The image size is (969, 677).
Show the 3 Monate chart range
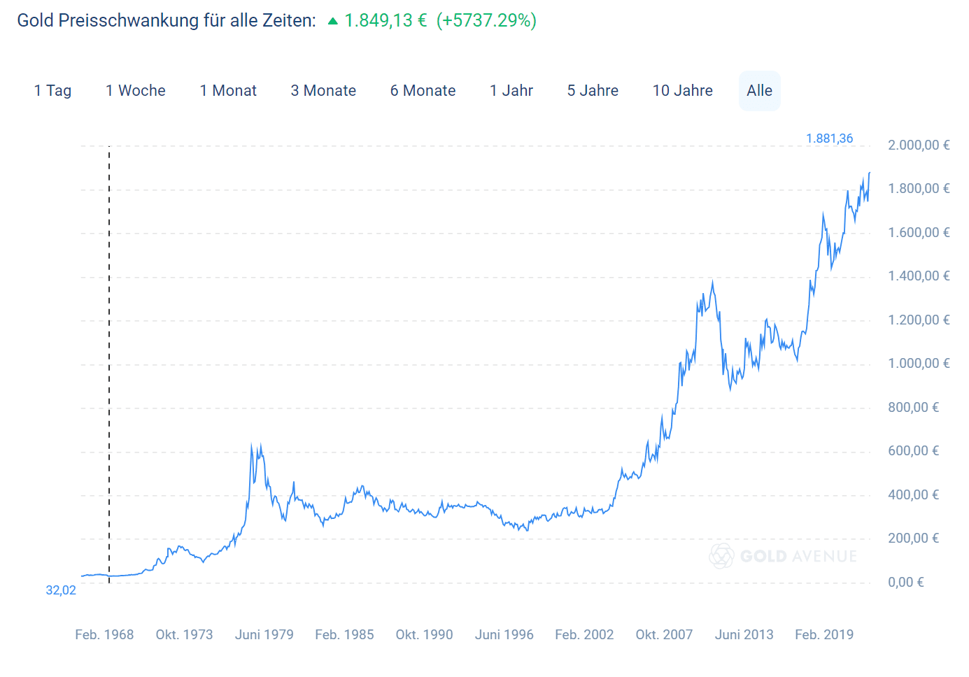tap(323, 91)
